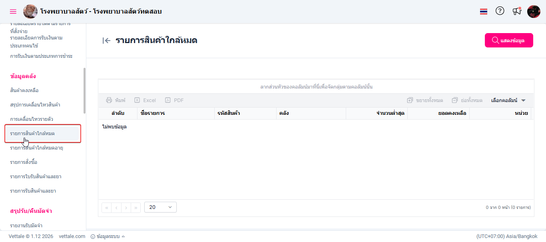Sort by คลัง column header
The height and width of the screenshot is (242, 546).
coord(311,113)
